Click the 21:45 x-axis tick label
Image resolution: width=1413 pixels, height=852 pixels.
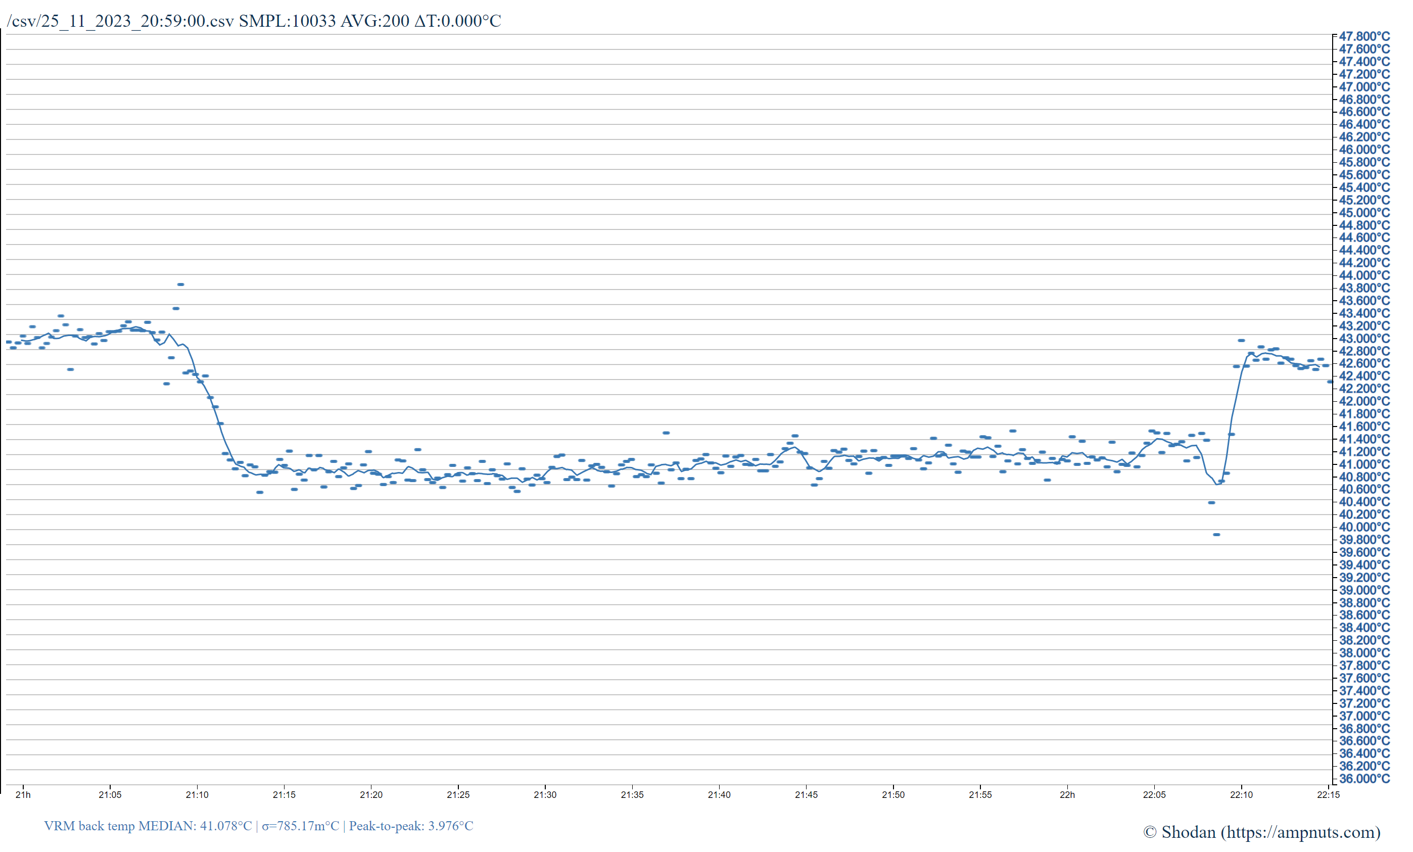click(x=806, y=795)
